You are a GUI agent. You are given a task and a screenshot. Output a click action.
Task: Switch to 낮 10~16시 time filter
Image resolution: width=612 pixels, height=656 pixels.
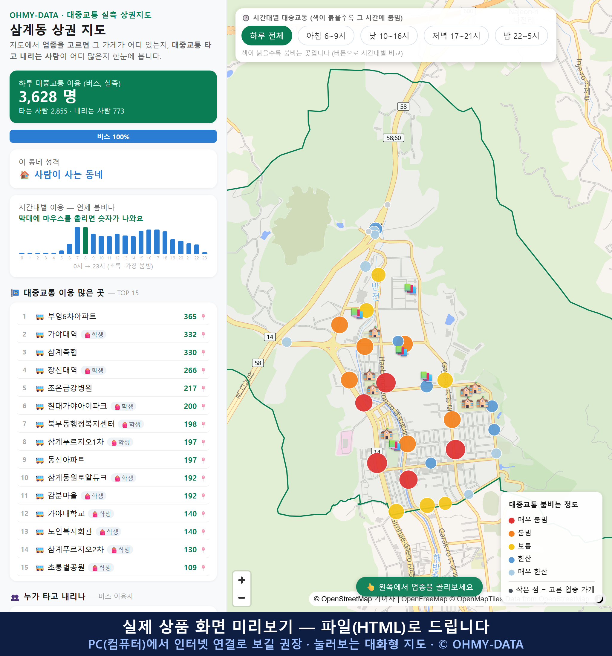pyautogui.click(x=389, y=36)
